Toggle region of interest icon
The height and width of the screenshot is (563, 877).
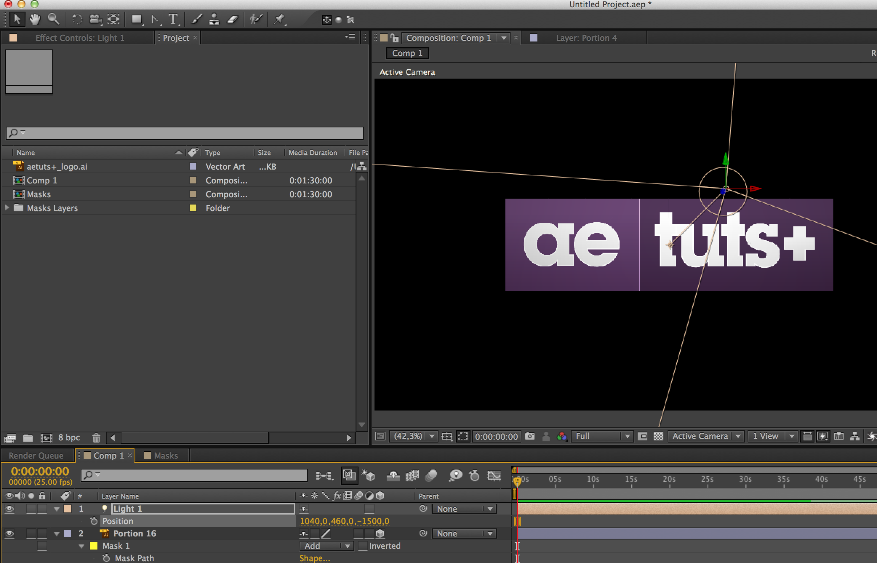pos(463,436)
